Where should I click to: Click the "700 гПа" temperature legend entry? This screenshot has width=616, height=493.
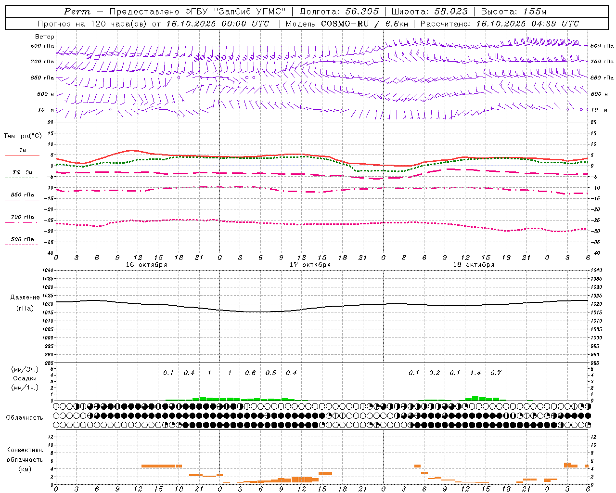pos(22,217)
